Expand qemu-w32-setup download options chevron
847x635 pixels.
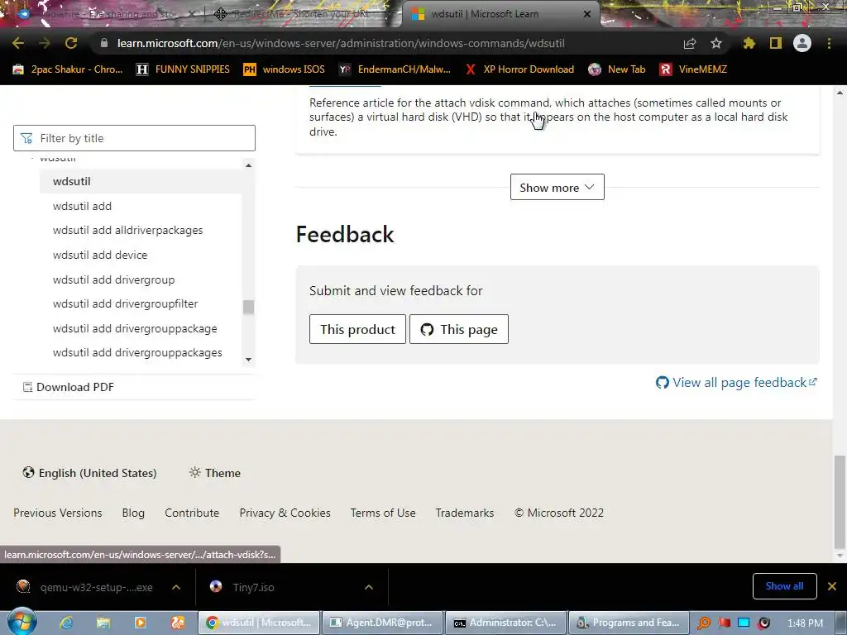pos(176,587)
